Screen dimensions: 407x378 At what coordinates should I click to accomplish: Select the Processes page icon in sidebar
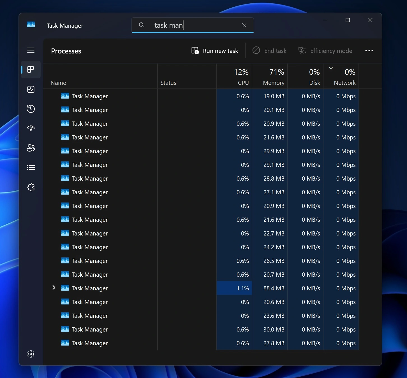click(x=31, y=69)
